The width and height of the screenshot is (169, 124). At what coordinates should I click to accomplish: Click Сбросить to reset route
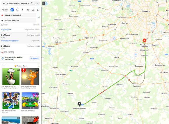coord(36,25)
